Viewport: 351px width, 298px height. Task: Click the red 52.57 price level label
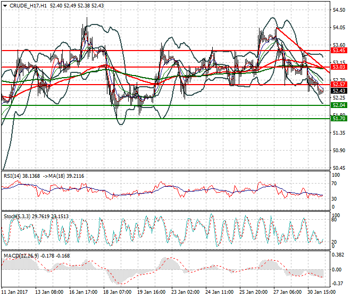339,85
